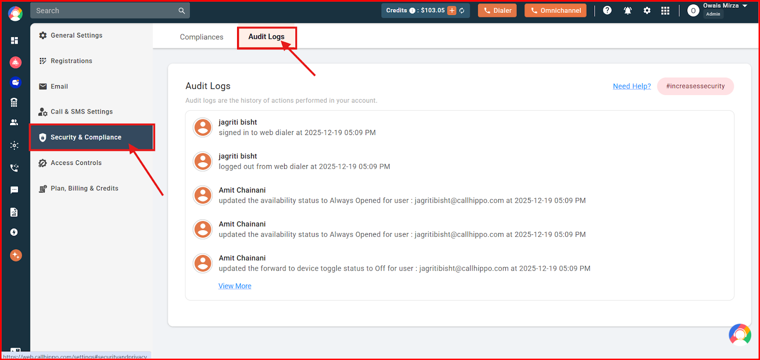Click the user avatar circle 'O'

(693, 10)
